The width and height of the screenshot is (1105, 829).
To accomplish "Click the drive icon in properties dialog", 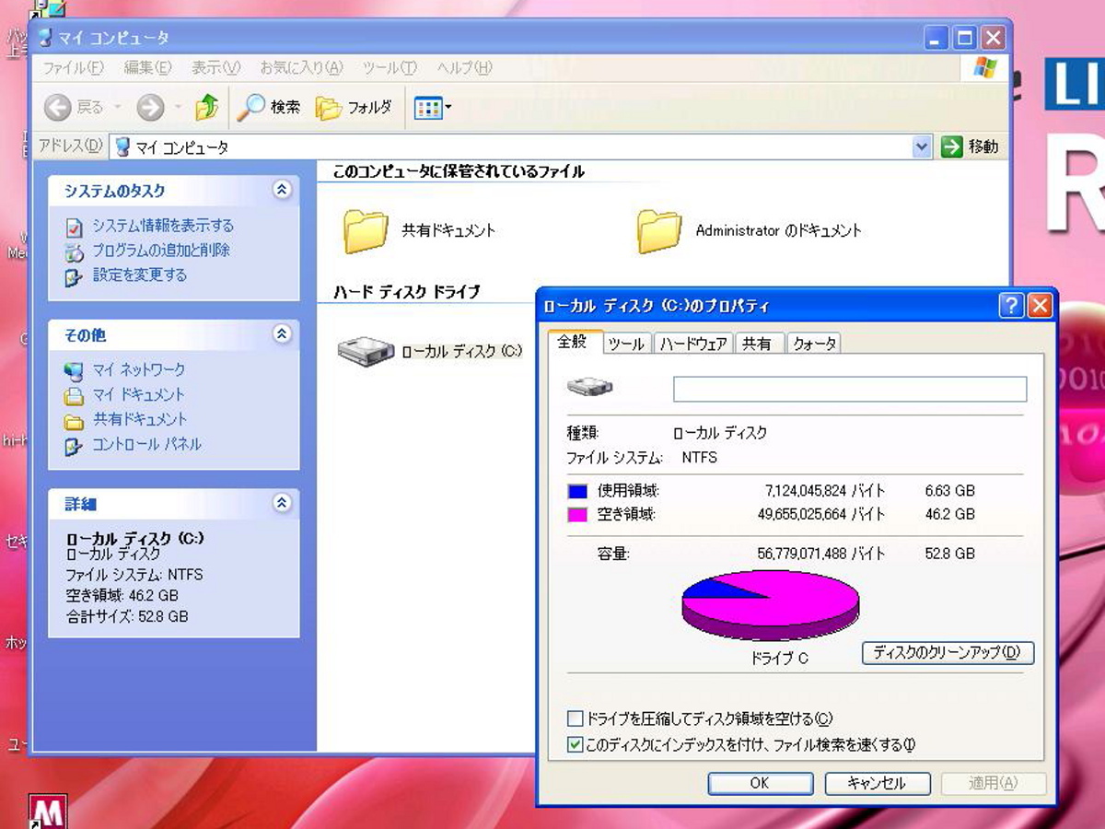I will [590, 388].
